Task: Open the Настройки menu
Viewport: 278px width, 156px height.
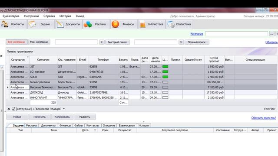Action: (31, 16)
